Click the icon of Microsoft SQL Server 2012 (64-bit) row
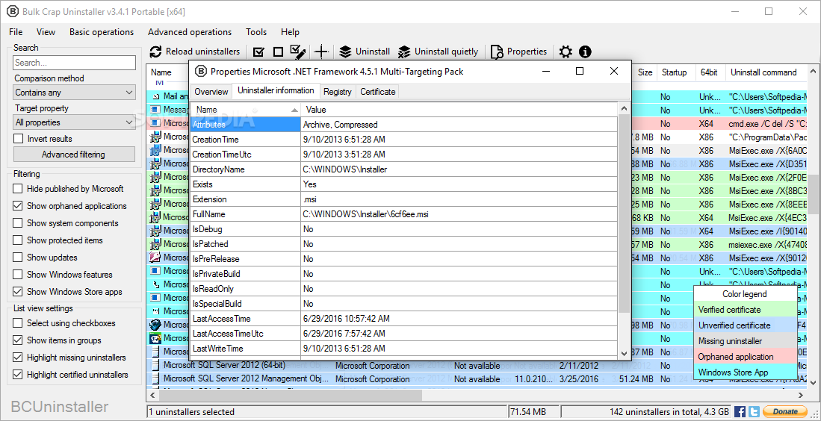821x421 pixels. pos(155,365)
